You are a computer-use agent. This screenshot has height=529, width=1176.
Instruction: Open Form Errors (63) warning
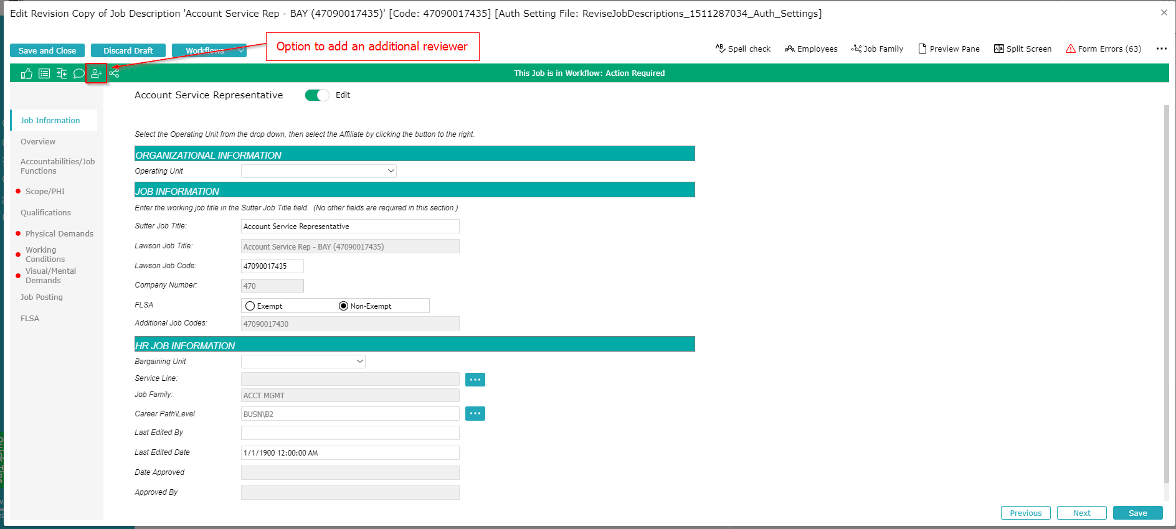click(x=1103, y=49)
